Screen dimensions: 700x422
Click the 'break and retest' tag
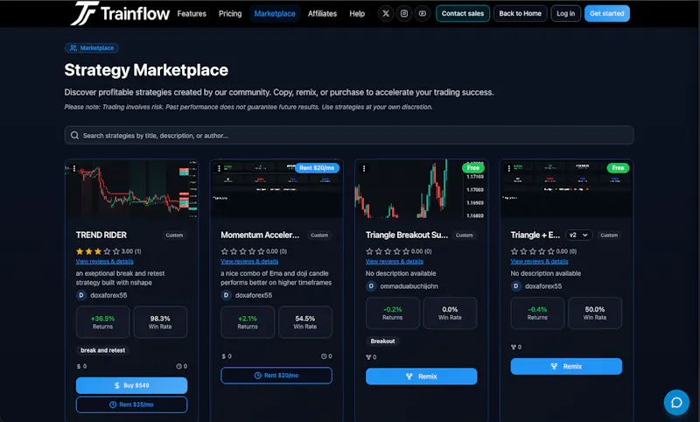(102, 350)
